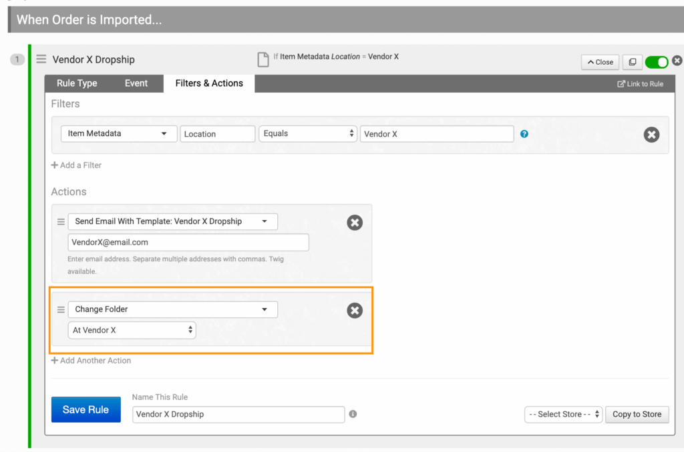Open the blue filter help icon
Screen dimensions: 684x452
click(524, 134)
